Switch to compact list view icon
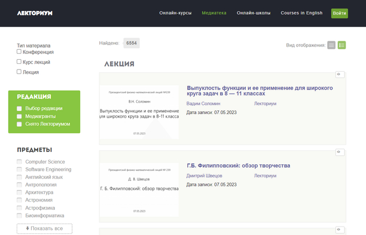This screenshot has width=366, height=235. tap(331, 45)
